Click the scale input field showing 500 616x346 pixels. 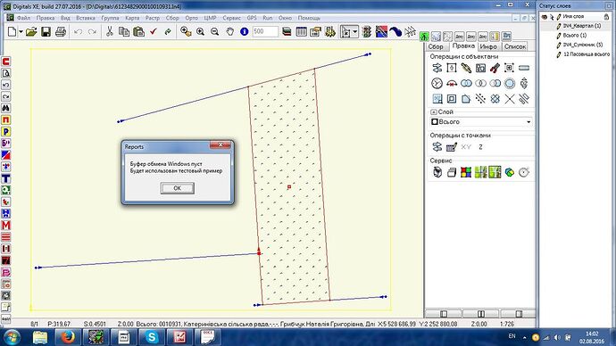[x=265, y=32]
